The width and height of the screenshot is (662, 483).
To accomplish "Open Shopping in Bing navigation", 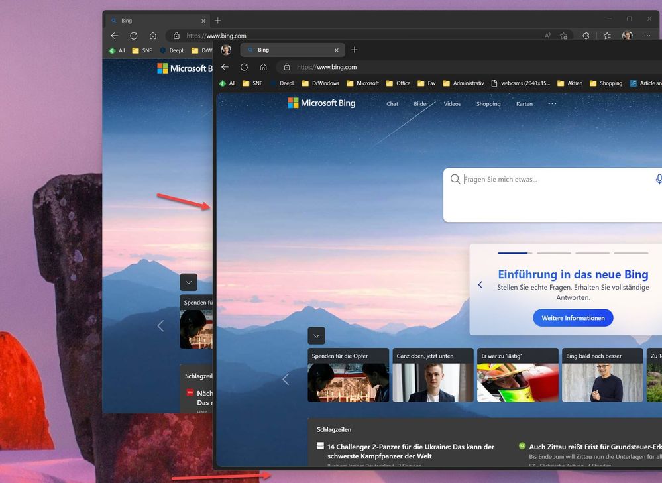I will tap(488, 104).
